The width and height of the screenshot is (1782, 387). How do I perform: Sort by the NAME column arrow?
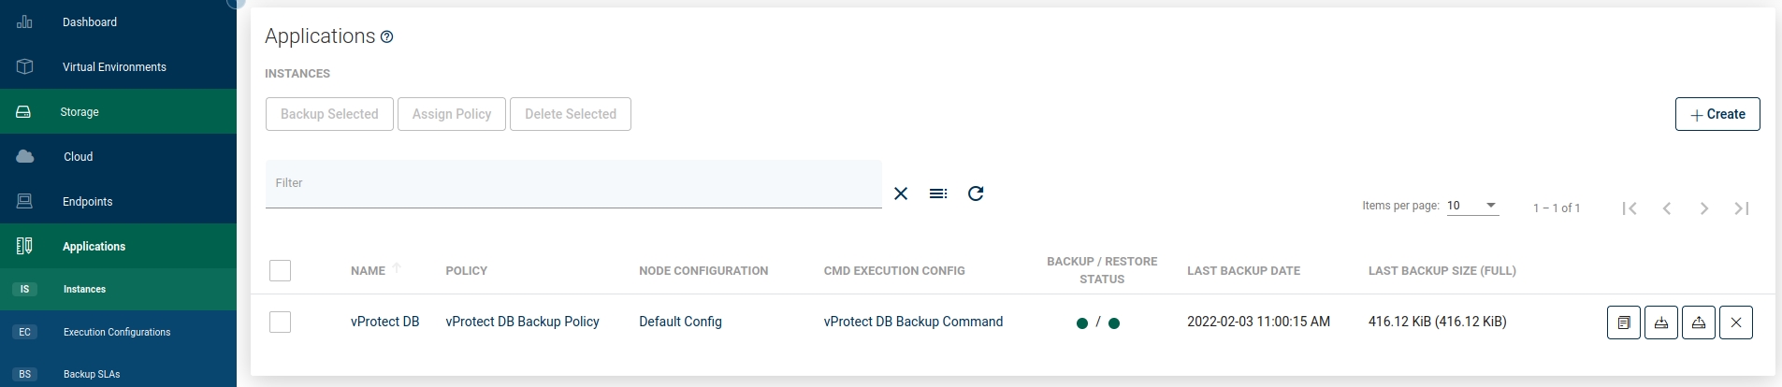click(x=397, y=268)
